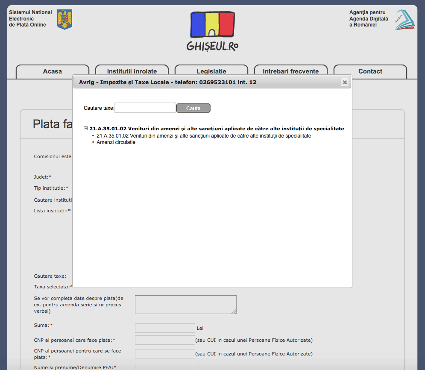Click the bold 21.A.35.01.02 category heading
The height and width of the screenshot is (370, 425).
coord(217,129)
